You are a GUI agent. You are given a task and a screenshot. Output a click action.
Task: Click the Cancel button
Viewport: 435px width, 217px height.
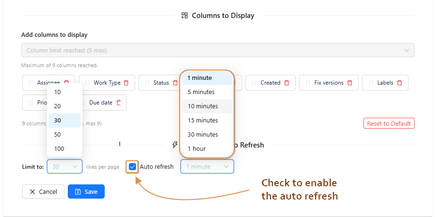[43, 191]
